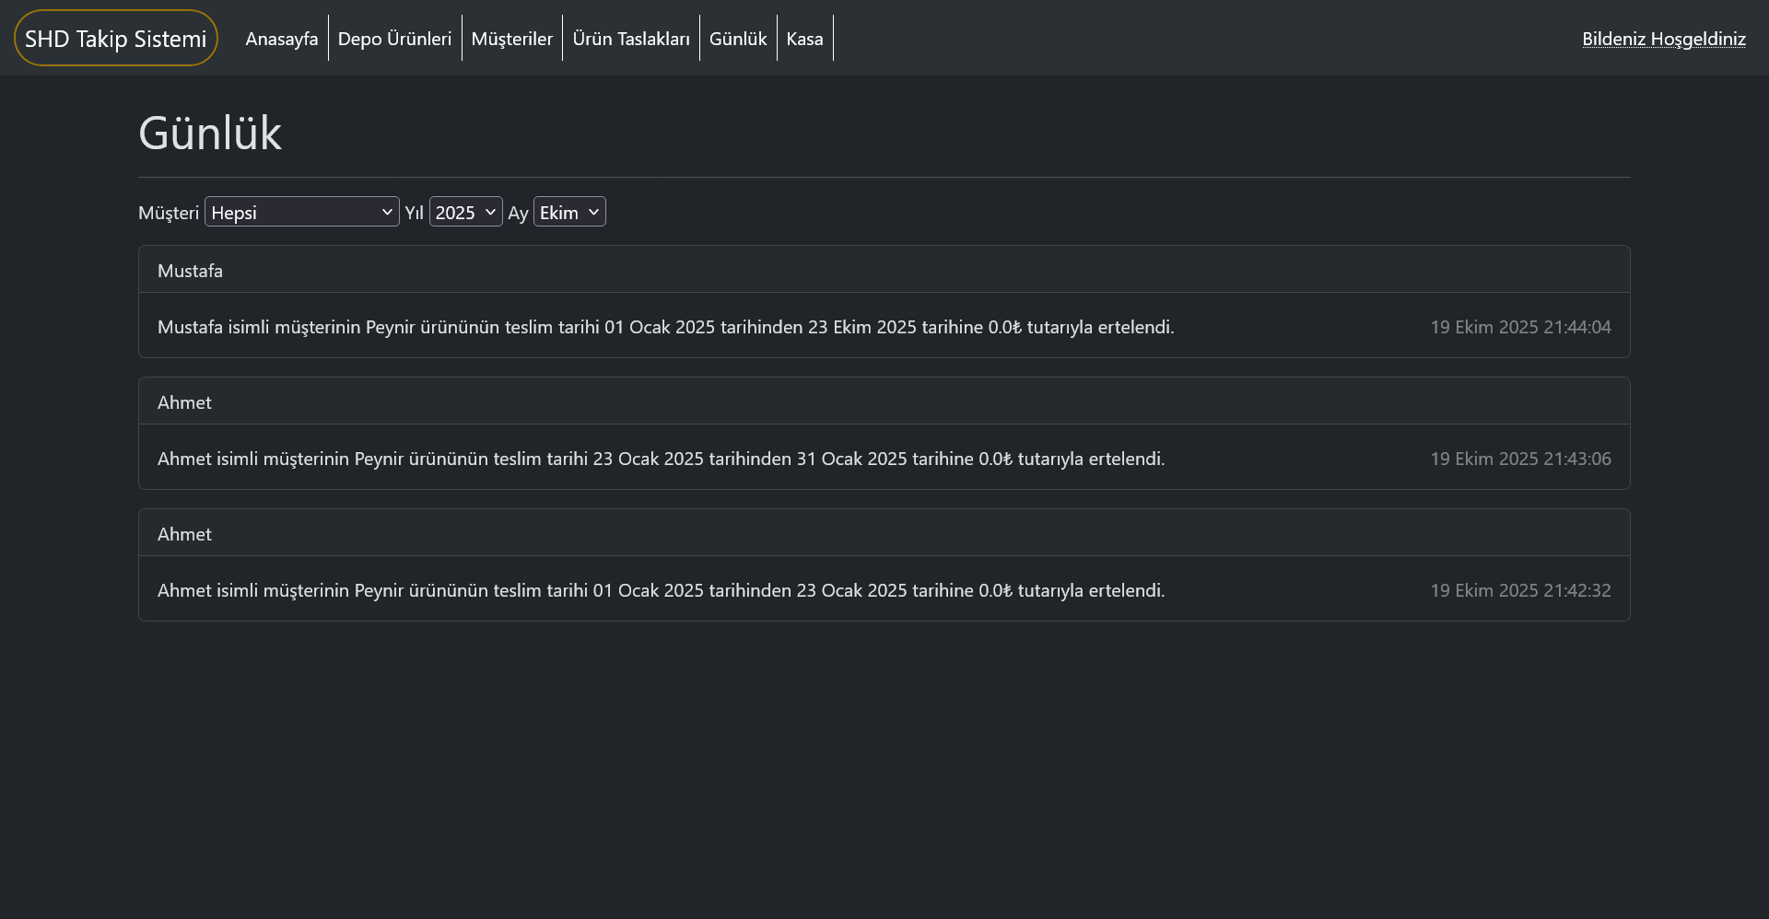Click the 21:43:06 timestamp

tap(1520, 459)
